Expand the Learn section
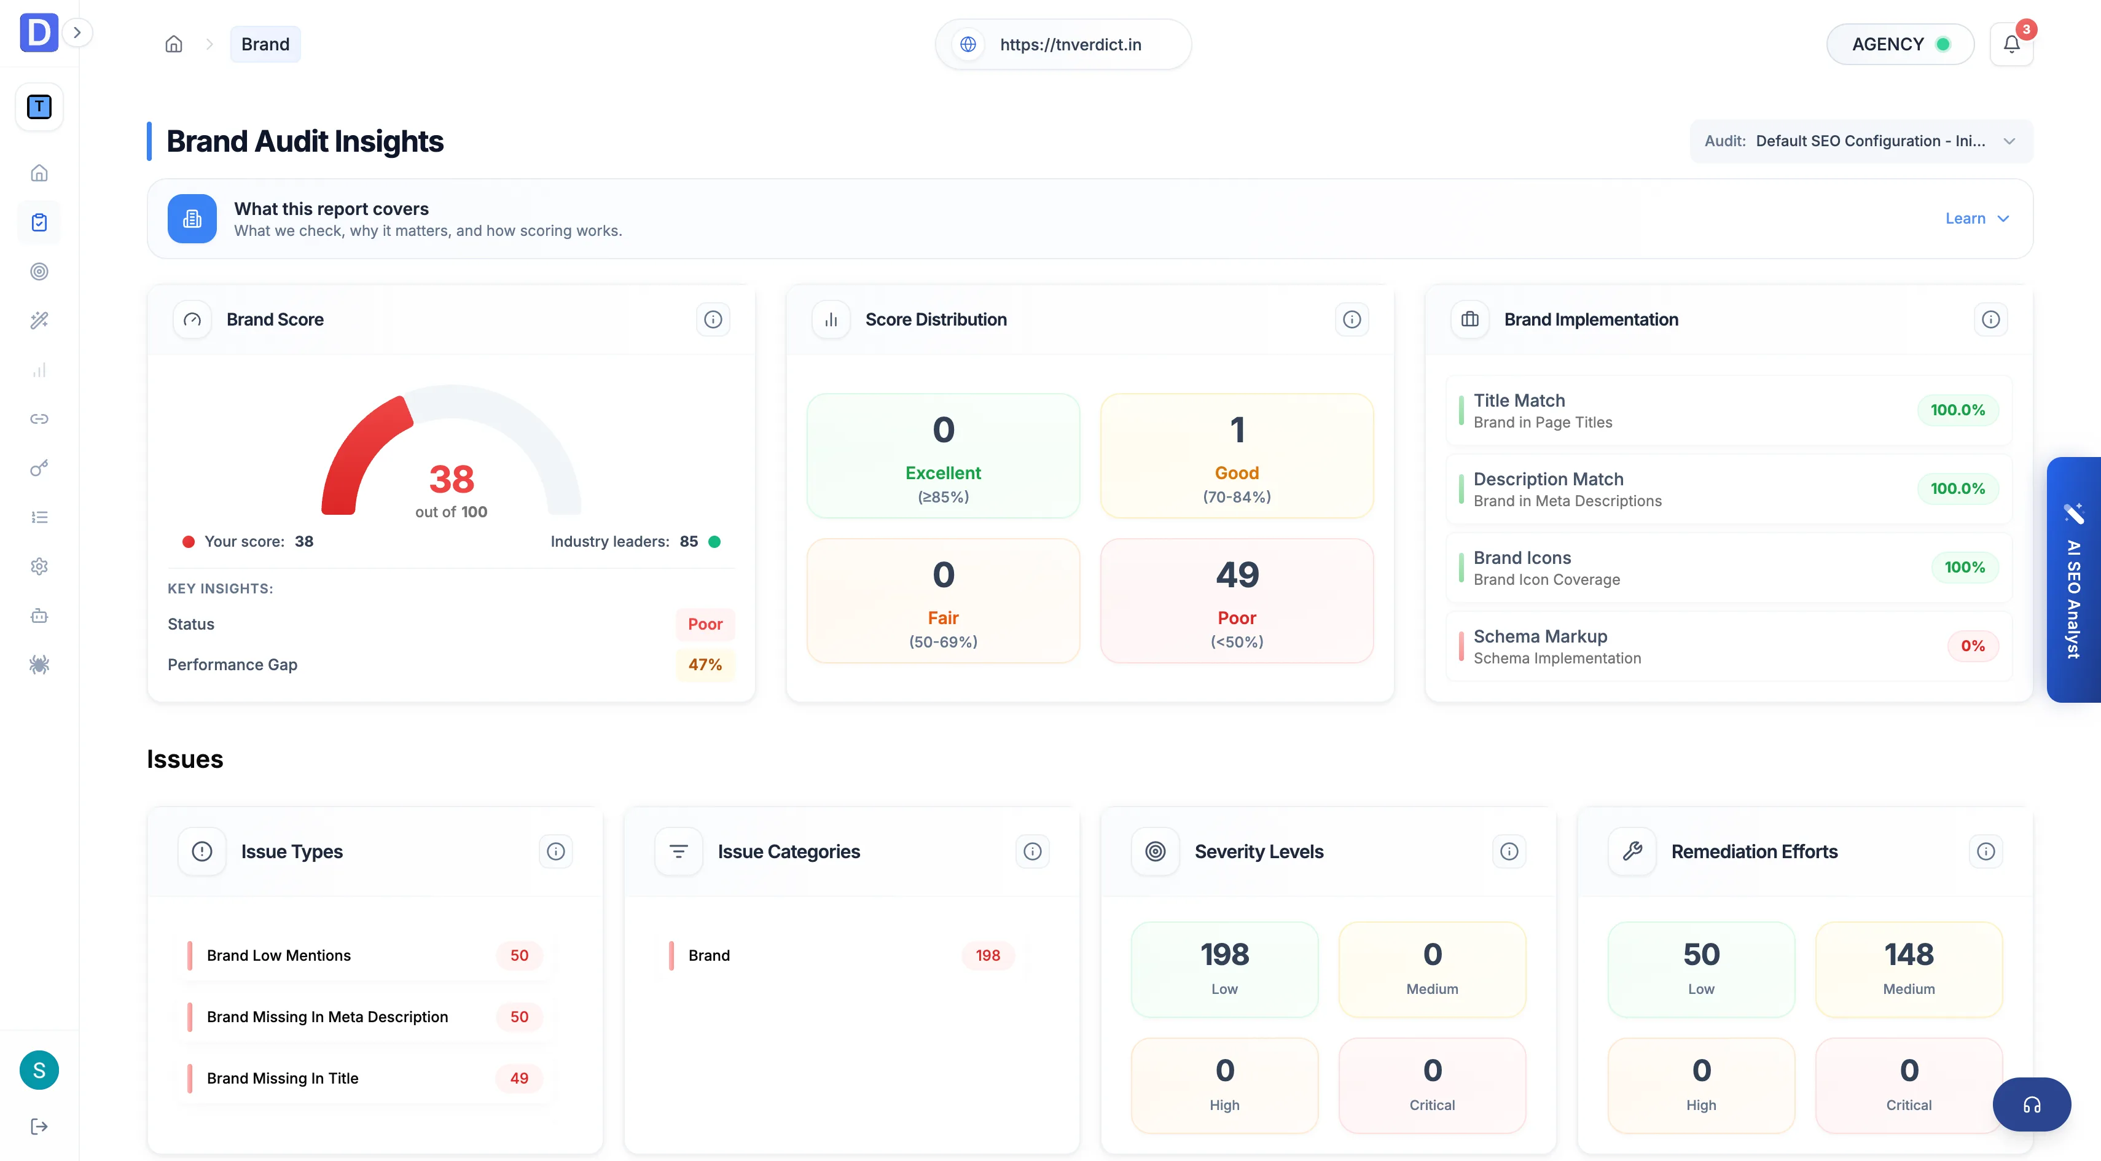This screenshot has height=1161, width=2101. tap(1977, 219)
